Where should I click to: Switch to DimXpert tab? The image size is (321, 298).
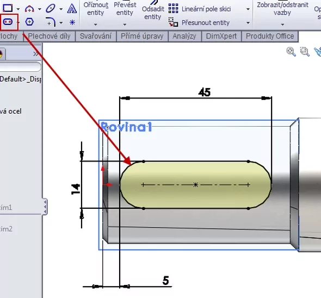[x=221, y=36]
